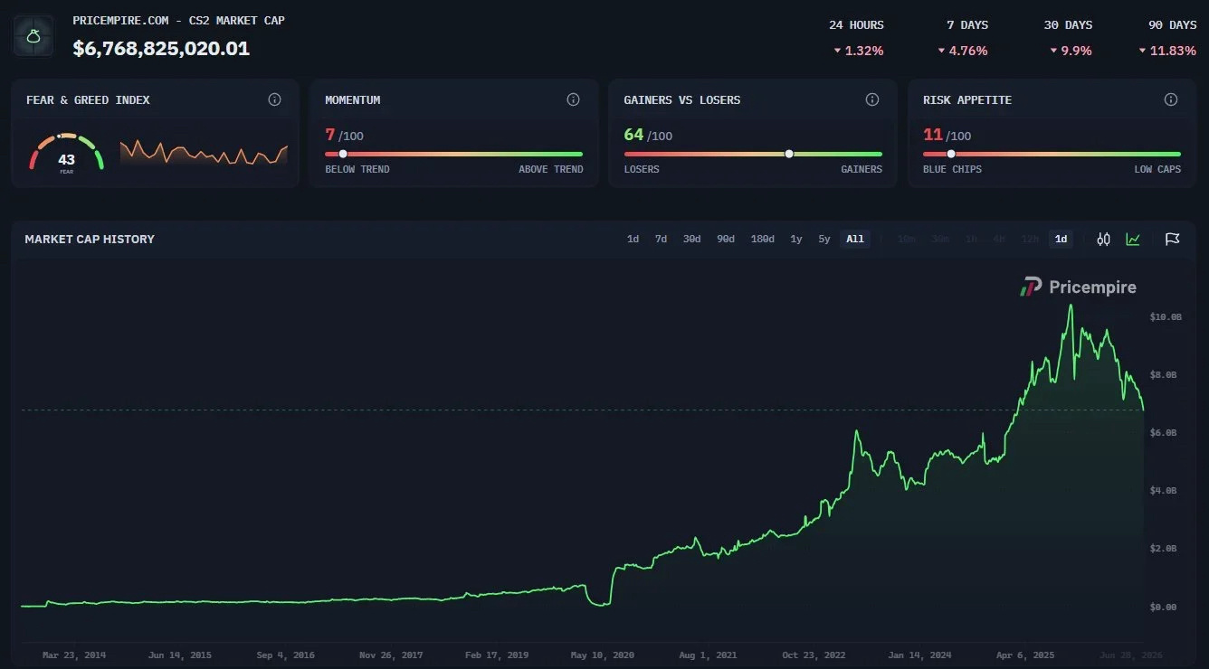Image resolution: width=1209 pixels, height=669 pixels.
Task: Select the 30d time range
Action: (691, 240)
